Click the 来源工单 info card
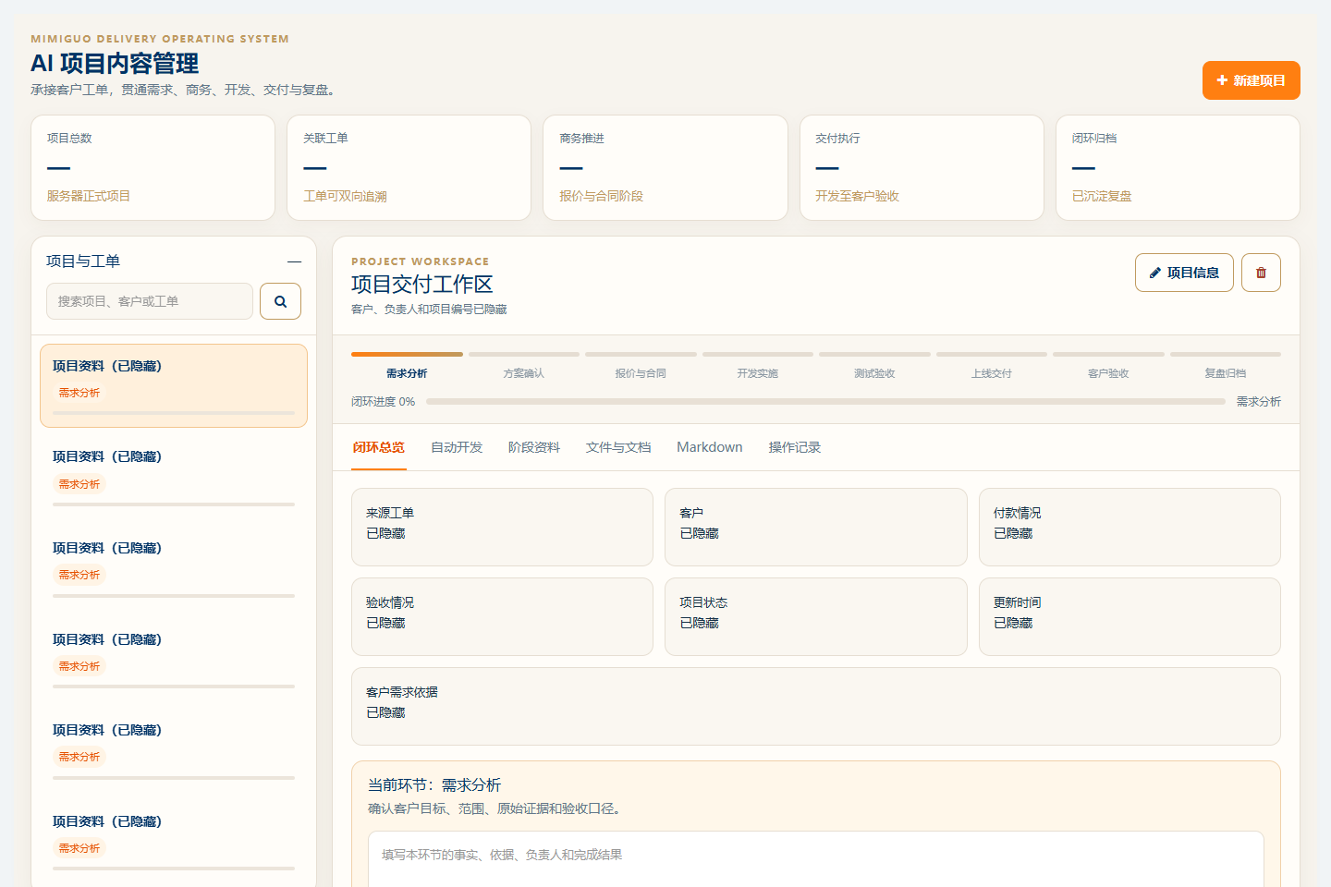The image size is (1331, 887). click(502, 527)
